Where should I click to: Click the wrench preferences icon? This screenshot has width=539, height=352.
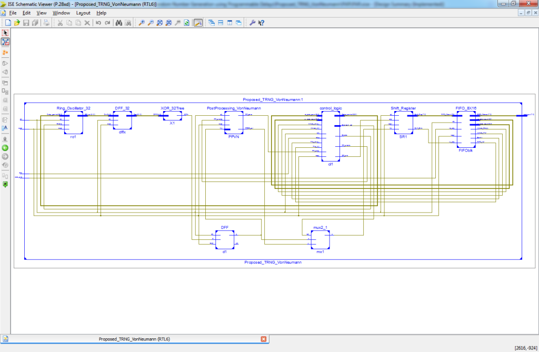[x=252, y=23]
